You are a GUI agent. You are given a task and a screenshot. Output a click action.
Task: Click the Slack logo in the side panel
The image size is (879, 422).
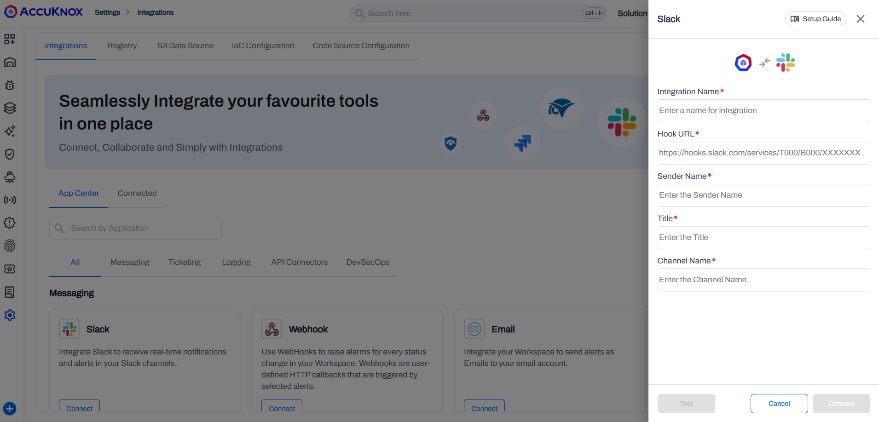[785, 62]
